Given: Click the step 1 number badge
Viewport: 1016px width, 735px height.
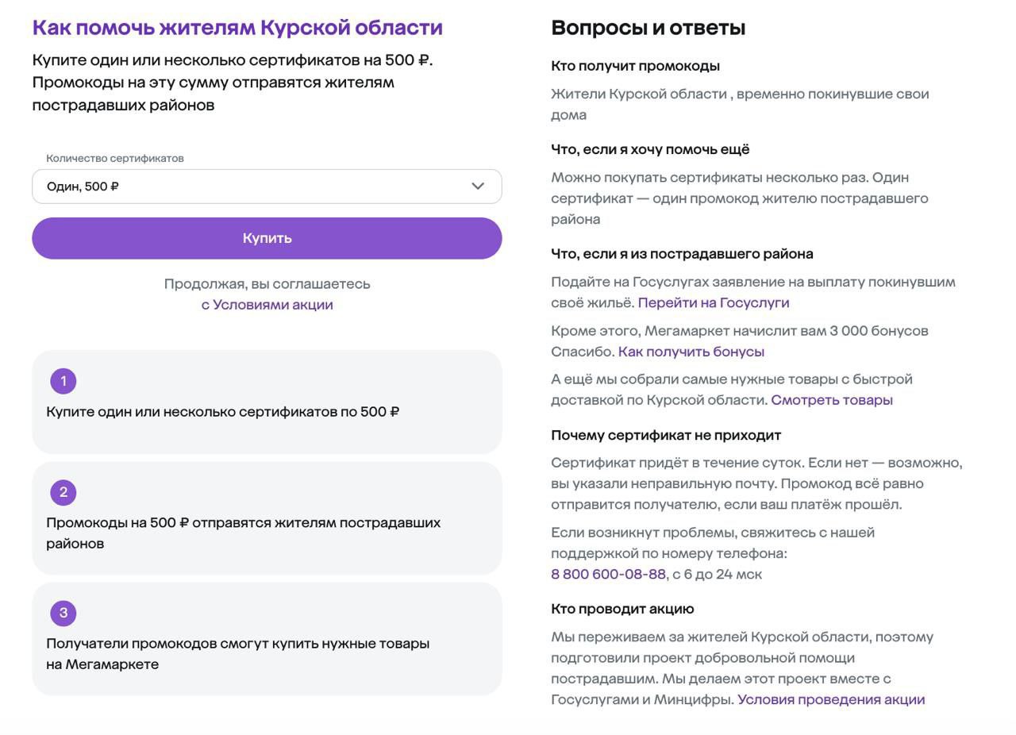Looking at the screenshot, I should pyautogui.click(x=63, y=381).
